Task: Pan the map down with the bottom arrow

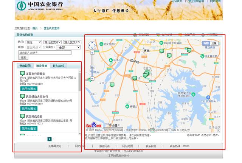Action: pos(92,48)
